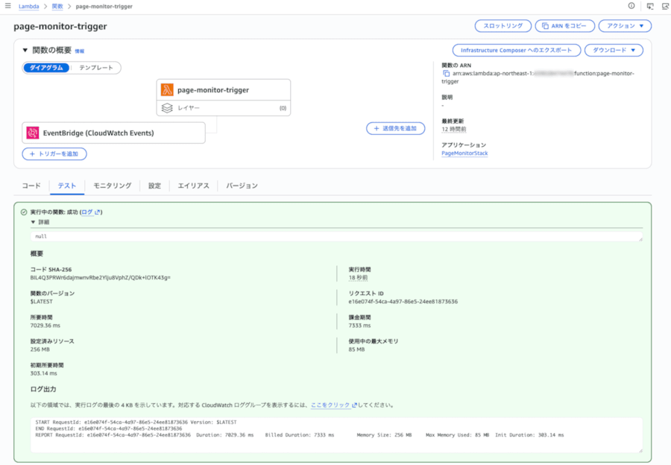Click the 85 MB max memory value
Screen dimensions: 671x465
coord(356,349)
